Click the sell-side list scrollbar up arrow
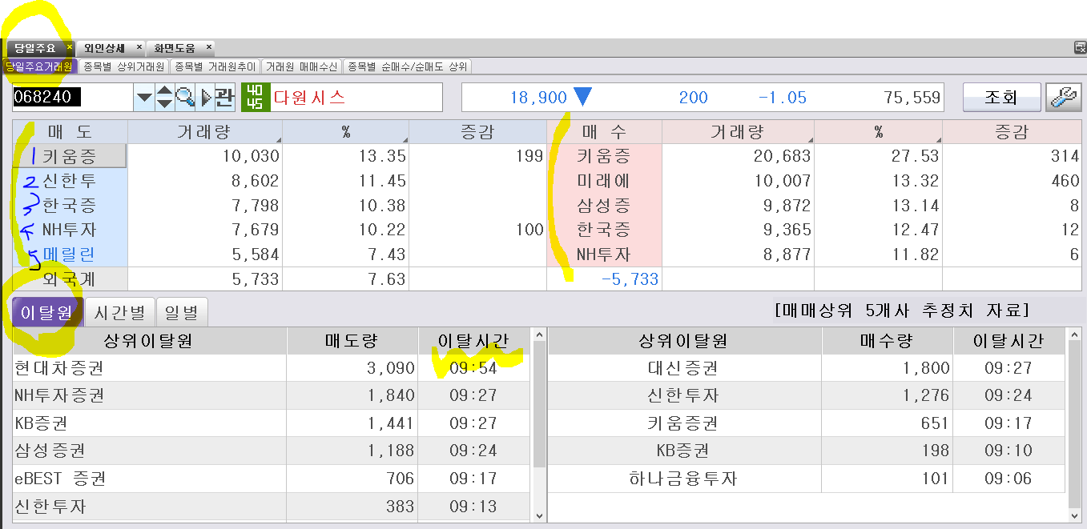The image size is (1087, 529). (539, 335)
